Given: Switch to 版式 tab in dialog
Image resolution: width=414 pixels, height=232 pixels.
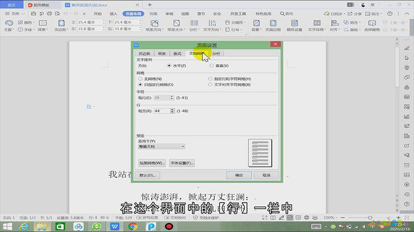Looking at the screenshot, I should [177, 54].
